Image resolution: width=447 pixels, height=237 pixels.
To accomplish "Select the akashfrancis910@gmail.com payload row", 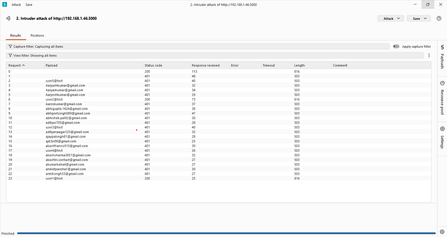I will (218, 146).
